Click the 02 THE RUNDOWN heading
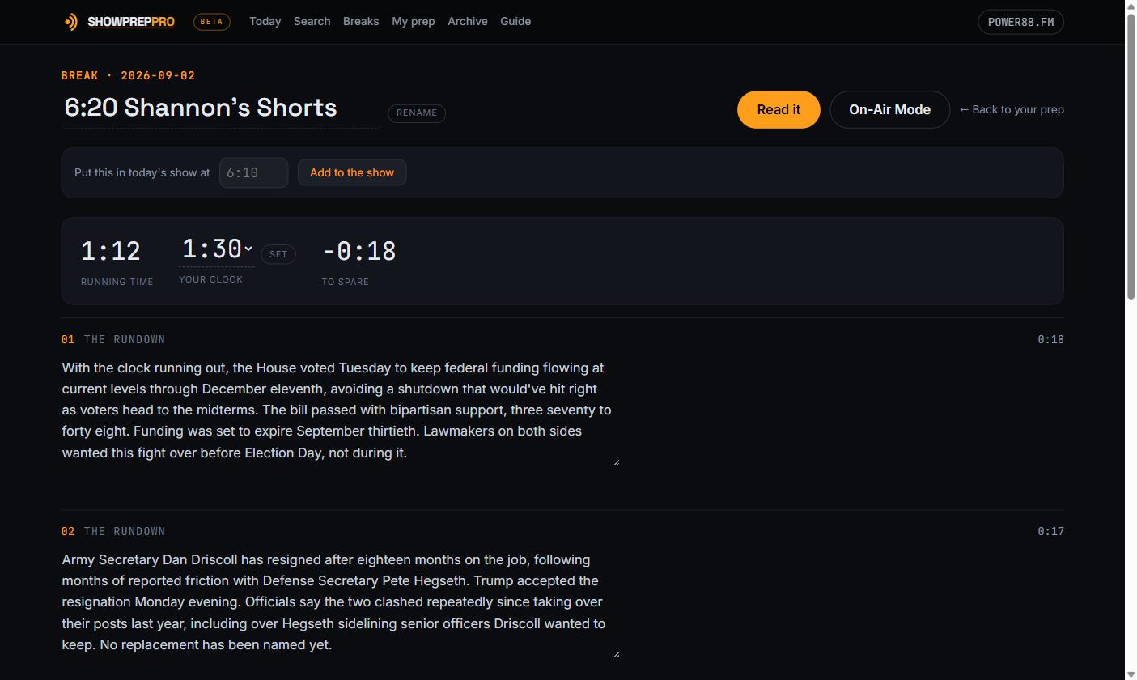This screenshot has height=680, width=1137. 113,531
